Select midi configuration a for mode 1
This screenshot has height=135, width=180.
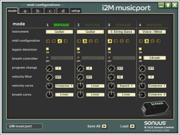tap(48, 41)
